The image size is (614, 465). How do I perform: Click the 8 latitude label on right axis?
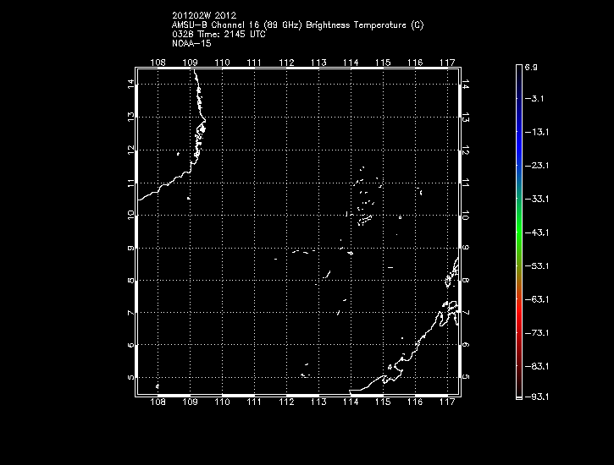point(466,280)
